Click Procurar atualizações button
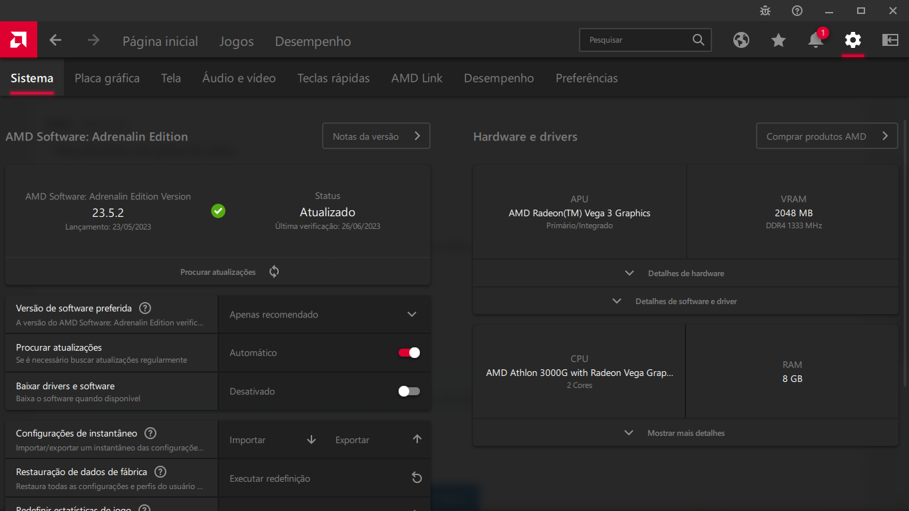Screen dimensions: 909x511 [218, 271]
